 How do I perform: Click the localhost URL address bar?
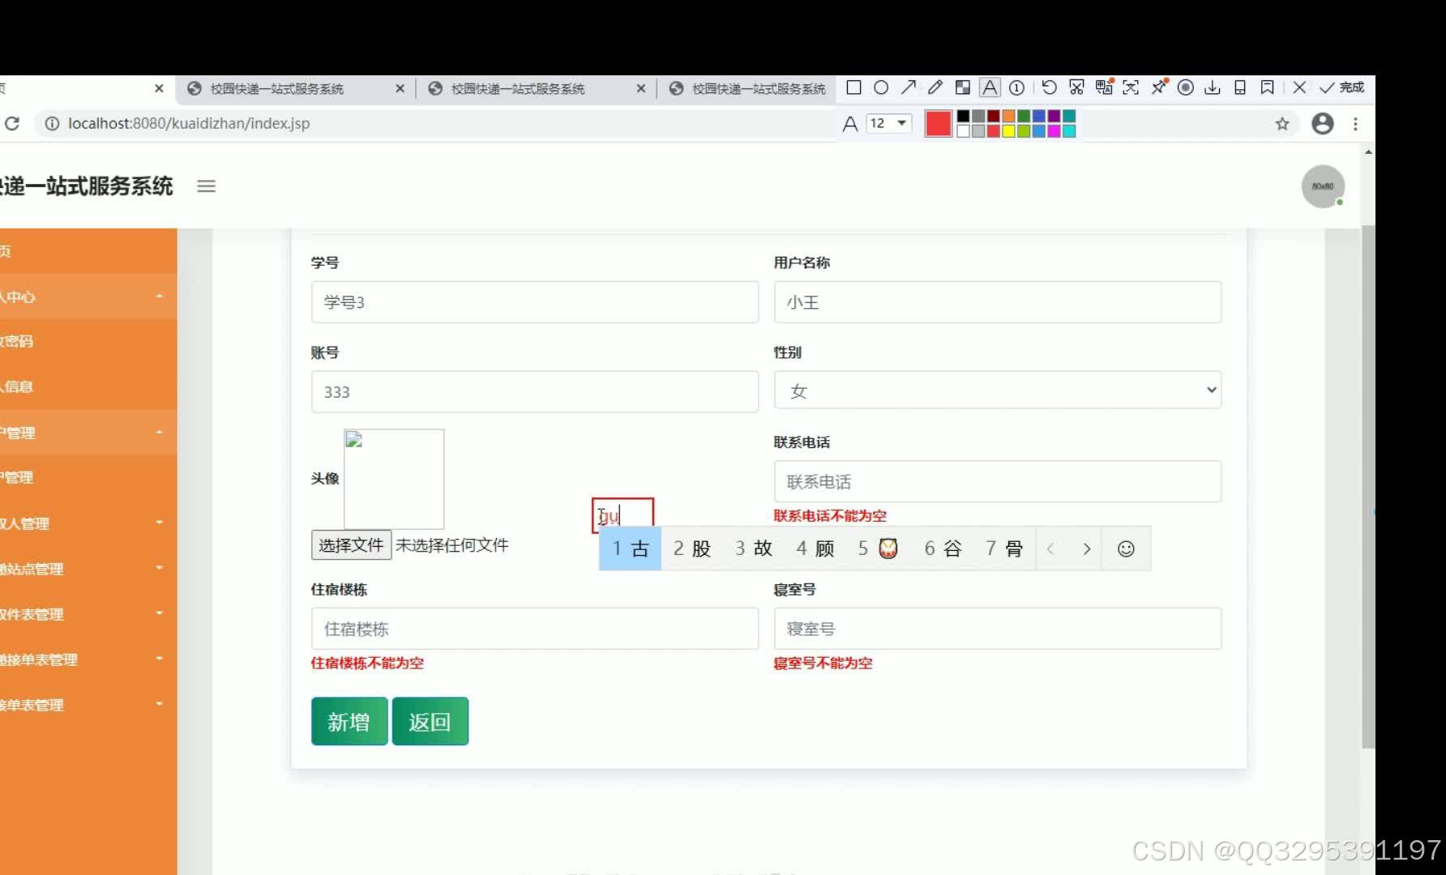[x=189, y=123]
